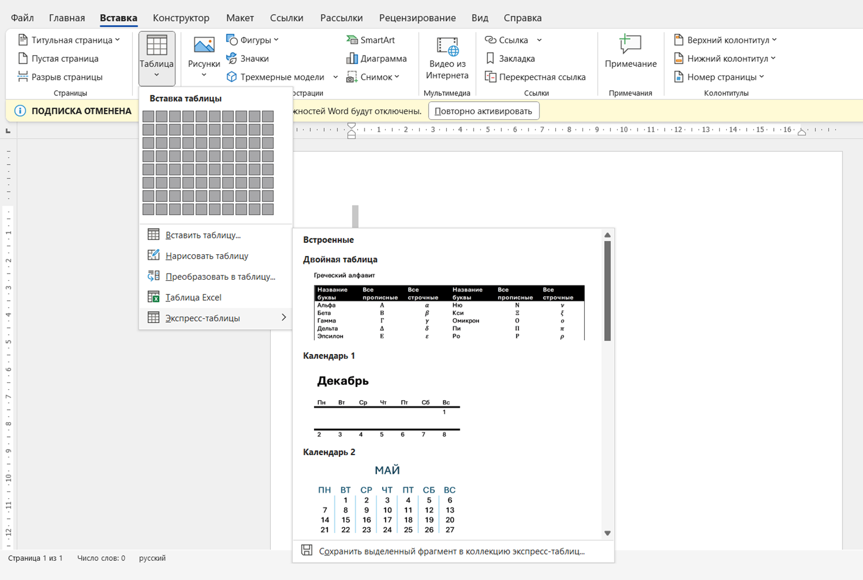Open the Таблица table dropdown button

point(157,58)
